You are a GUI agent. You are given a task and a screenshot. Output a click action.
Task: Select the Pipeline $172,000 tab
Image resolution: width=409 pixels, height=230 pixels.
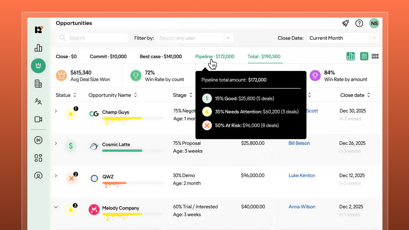coord(214,56)
